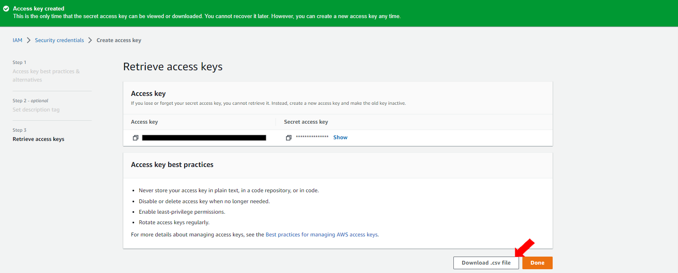Copy the secret access key via its icon
The height and width of the screenshot is (273, 678).
(x=289, y=138)
